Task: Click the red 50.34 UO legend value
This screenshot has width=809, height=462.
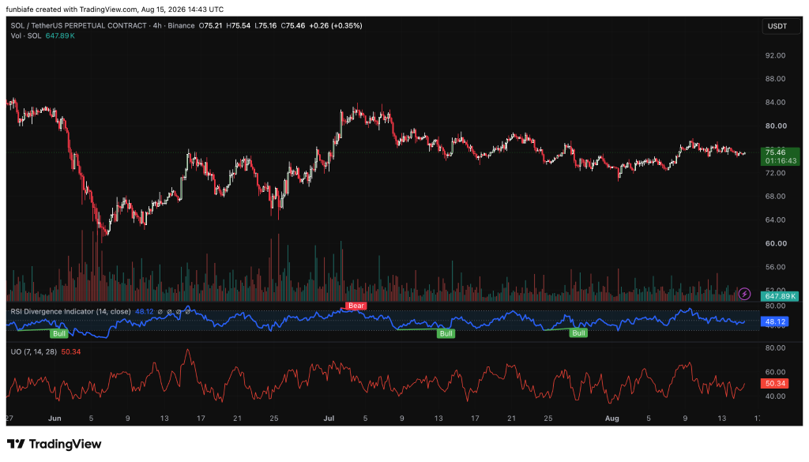Action: [70, 351]
